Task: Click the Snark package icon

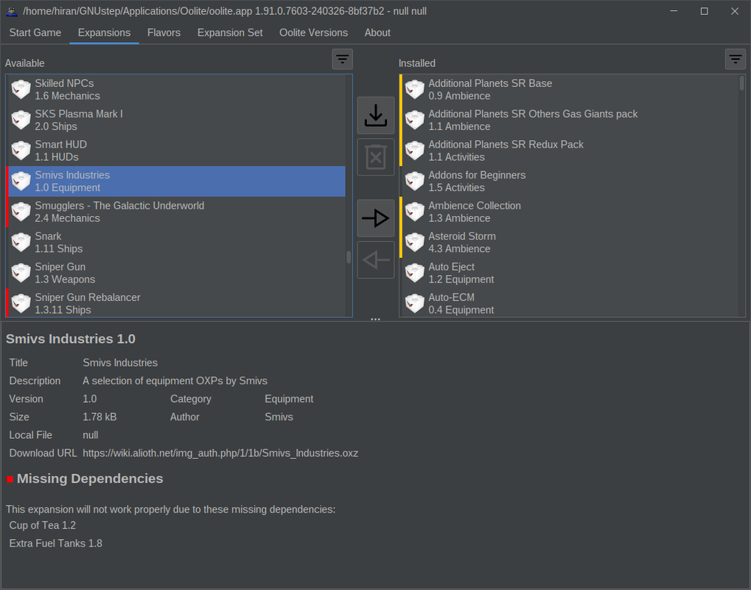Action: (x=21, y=243)
